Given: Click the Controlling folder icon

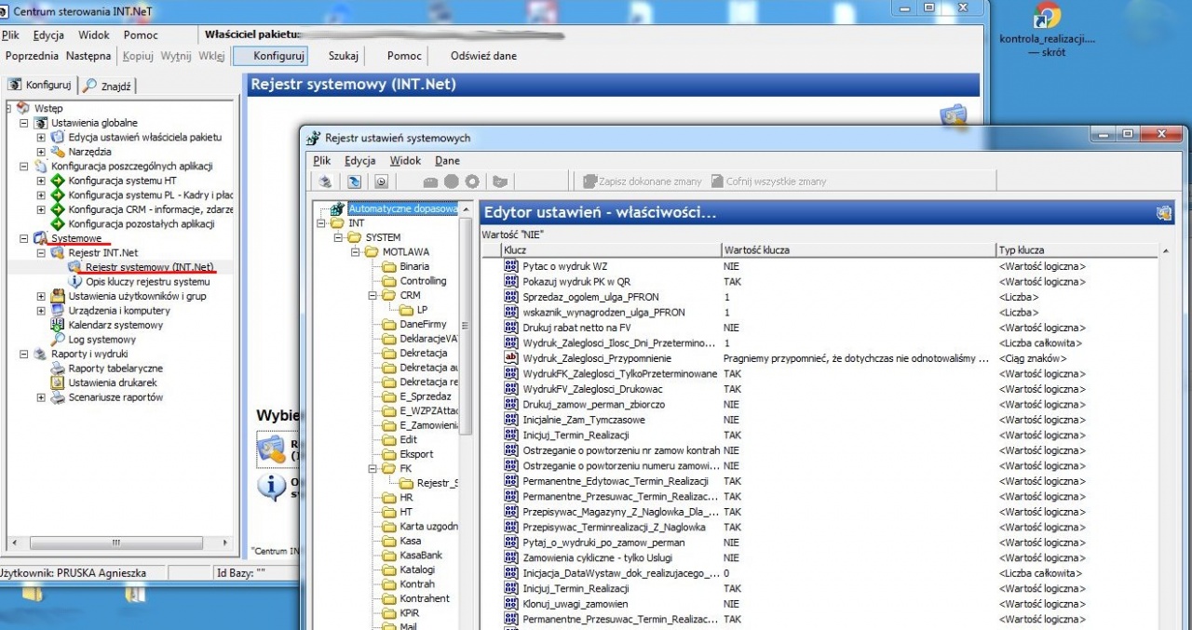Looking at the screenshot, I should point(389,281).
